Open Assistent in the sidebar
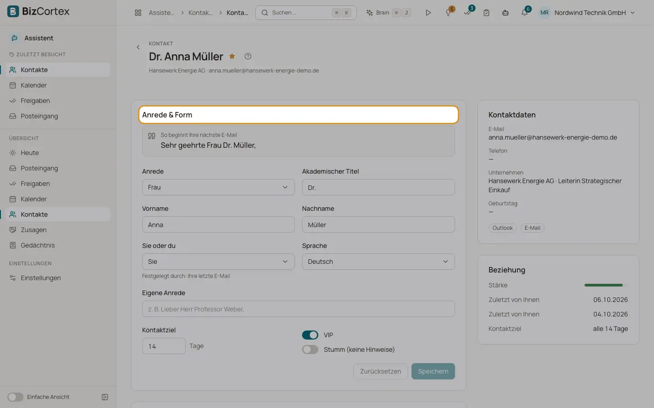This screenshot has width=654, height=408. (58, 38)
